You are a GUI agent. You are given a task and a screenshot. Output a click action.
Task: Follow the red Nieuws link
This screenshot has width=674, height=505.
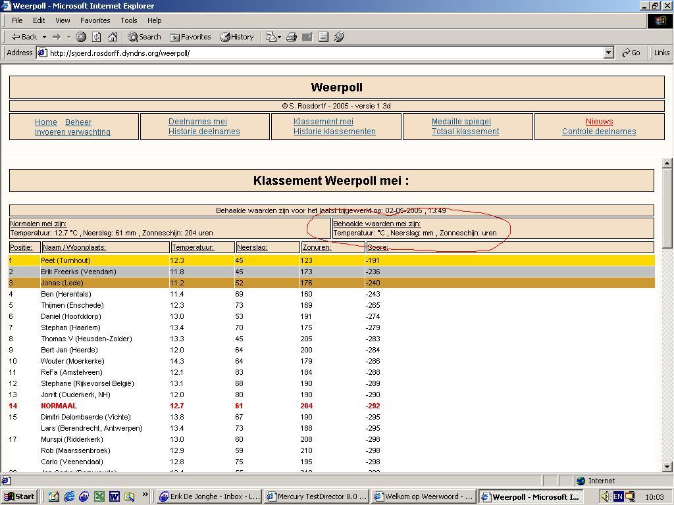click(599, 122)
